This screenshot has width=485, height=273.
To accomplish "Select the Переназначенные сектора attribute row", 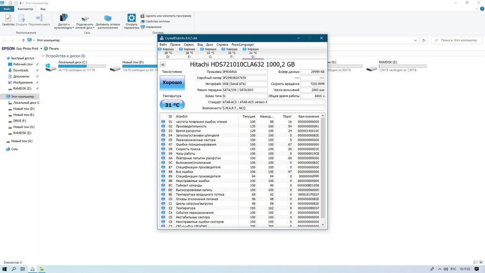I will click(x=241, y=140).
